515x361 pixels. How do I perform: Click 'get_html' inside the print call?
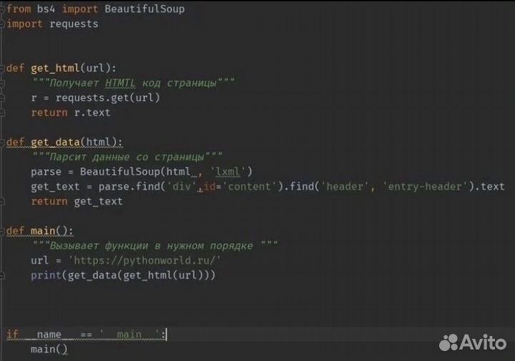click(x=147, y=276)
